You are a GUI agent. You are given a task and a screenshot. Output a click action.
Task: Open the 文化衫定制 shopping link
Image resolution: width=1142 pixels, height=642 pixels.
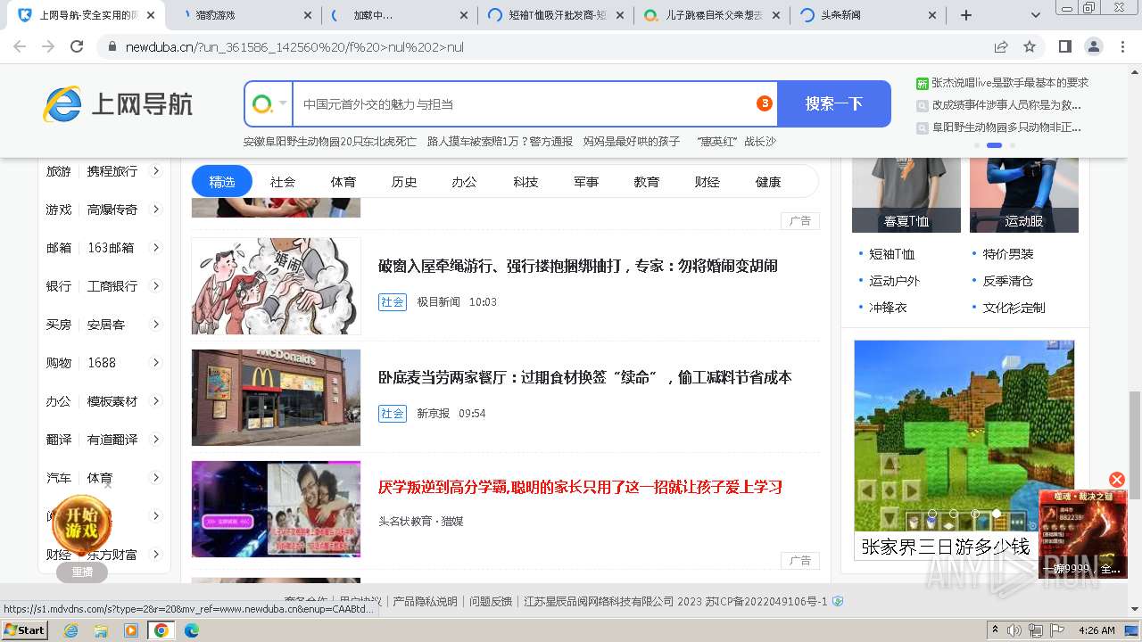tap(1014, 308)
